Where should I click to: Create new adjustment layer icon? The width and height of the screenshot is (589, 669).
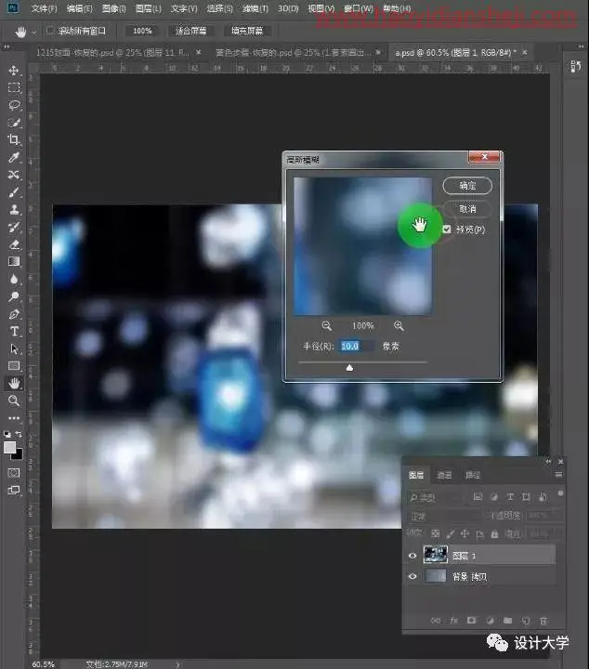tap(490, 621)
